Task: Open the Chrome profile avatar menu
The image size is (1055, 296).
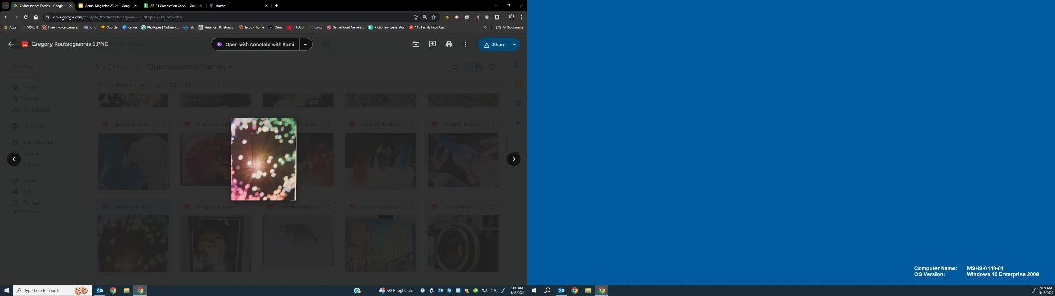Action: click(x=512, y=17)
